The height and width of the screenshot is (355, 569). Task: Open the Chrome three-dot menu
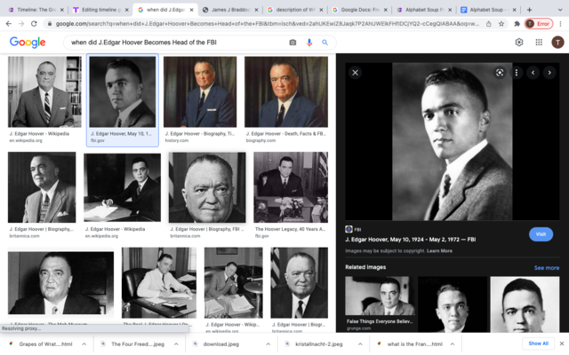[x=560, y=24]
